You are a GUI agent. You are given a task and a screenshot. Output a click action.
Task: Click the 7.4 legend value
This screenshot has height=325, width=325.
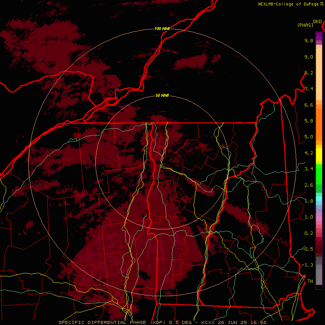309,89
